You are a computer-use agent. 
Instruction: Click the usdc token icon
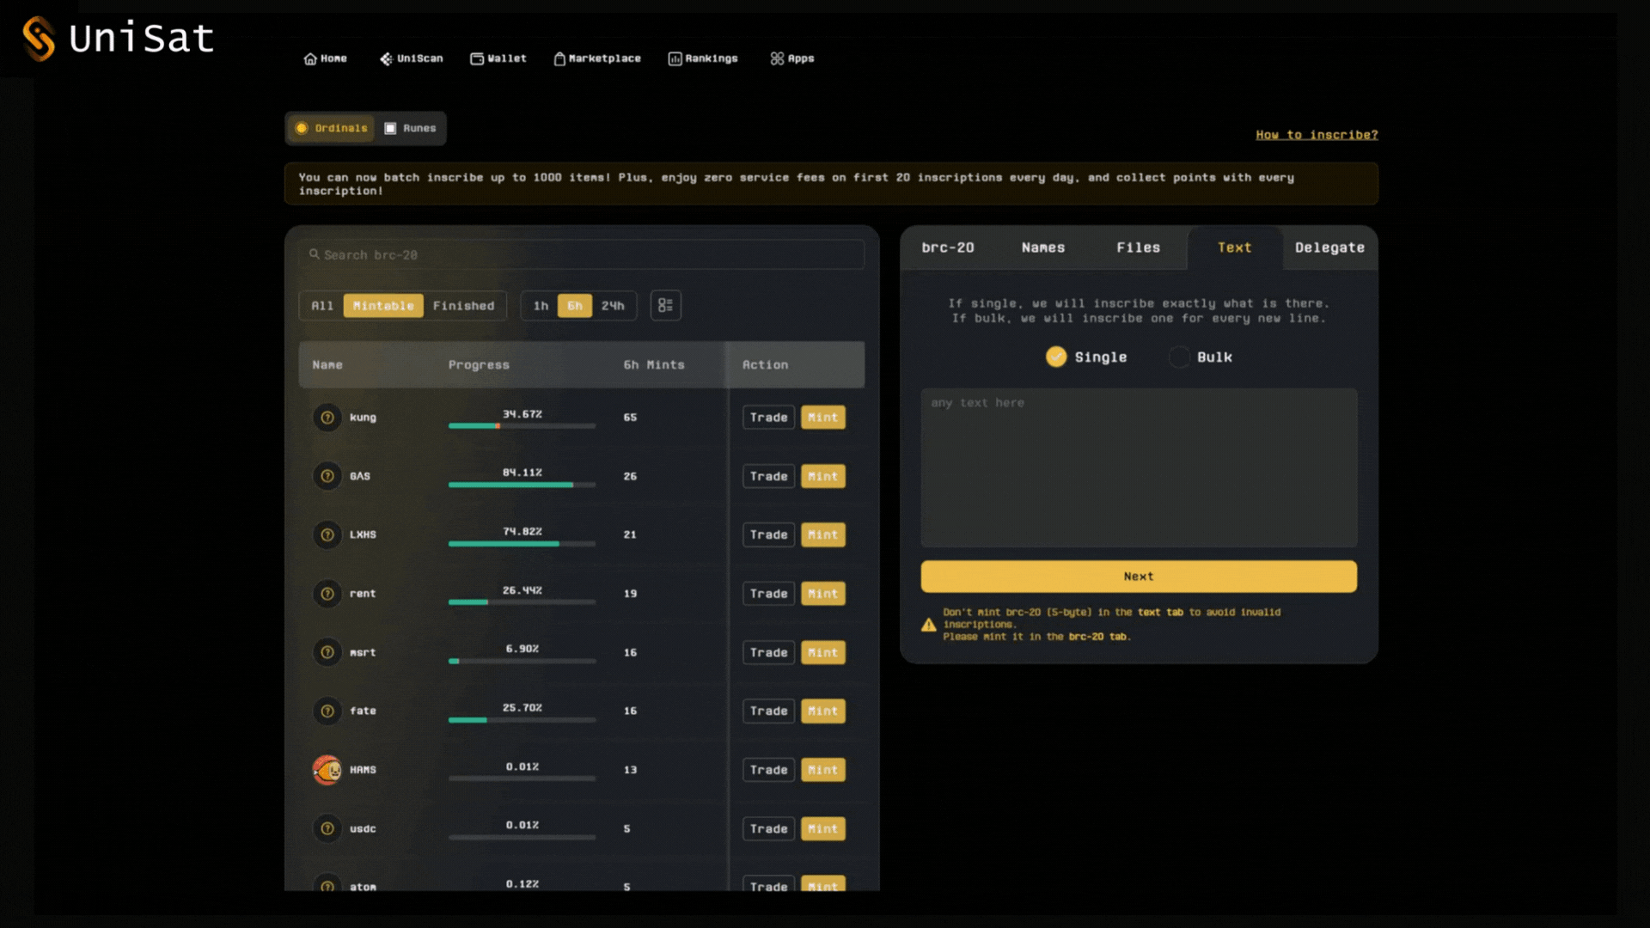coord(327,828)
